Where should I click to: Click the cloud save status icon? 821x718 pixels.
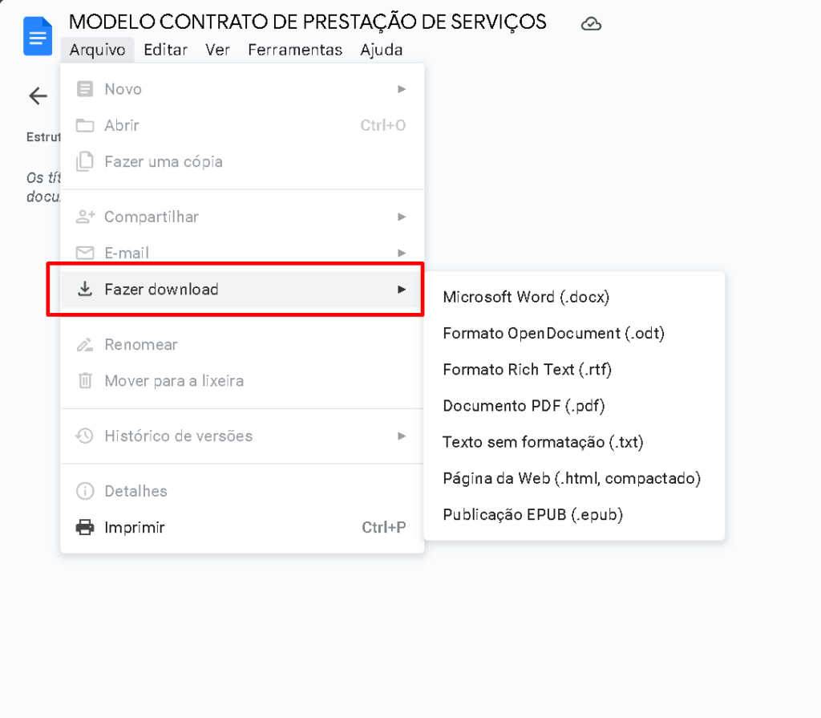pos(591,24)
